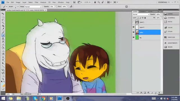The image size is (180, 101).
Task: Hide the bg layer eye icon
Action: coord(134,37)
